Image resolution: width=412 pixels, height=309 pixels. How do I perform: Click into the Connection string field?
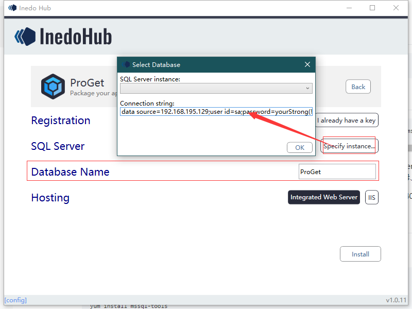tap(216, 112)
